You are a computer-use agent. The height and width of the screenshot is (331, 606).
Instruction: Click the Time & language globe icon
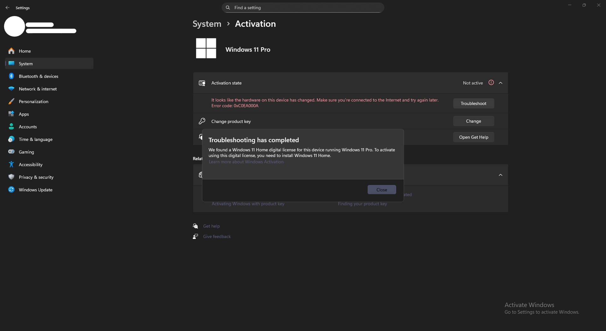tap(11, 139)
